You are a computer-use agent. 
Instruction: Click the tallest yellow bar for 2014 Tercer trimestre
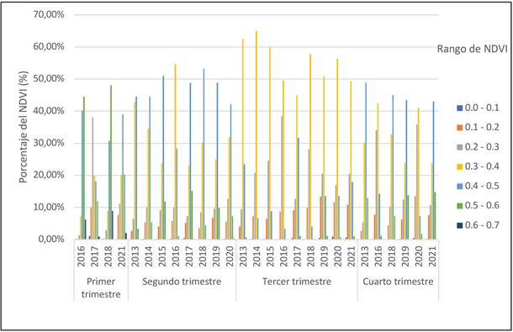point(256,135)
